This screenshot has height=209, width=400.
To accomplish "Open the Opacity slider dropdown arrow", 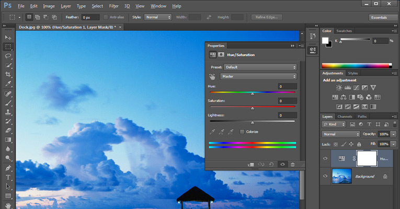I will point(394,134).
